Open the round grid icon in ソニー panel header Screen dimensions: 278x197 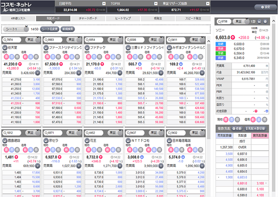[265, 21]
